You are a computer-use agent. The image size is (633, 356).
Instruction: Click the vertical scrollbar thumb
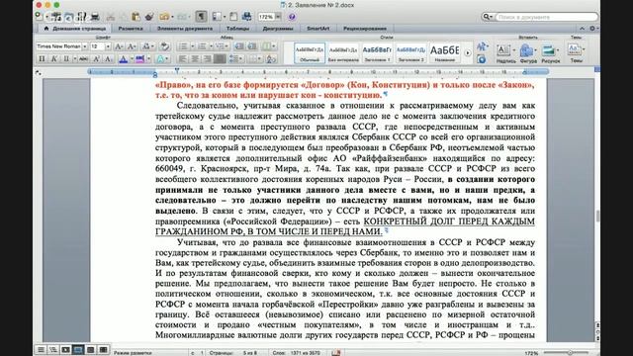coord(597,216)
